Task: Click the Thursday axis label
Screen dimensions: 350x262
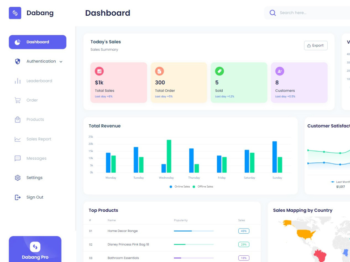Action: pos(194,178)
